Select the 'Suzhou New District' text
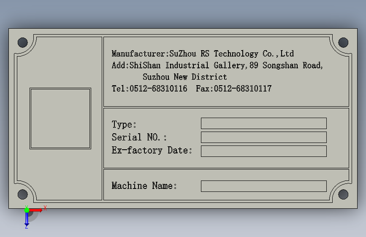The width and height of the screenshot is (366, 237). [x=184, y=77]
